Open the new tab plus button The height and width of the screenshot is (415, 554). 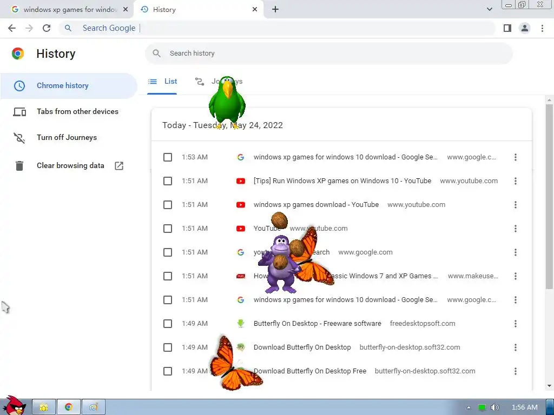point(275,10)
